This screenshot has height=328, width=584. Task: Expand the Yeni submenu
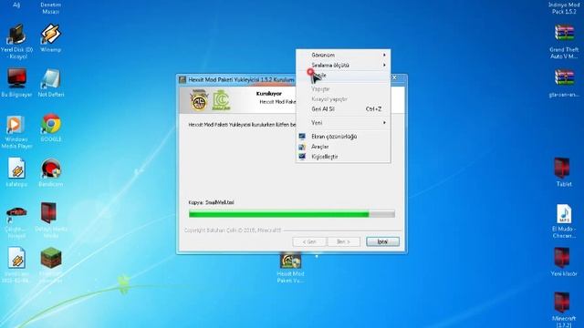pyautogui.click(x=343, y=123)
